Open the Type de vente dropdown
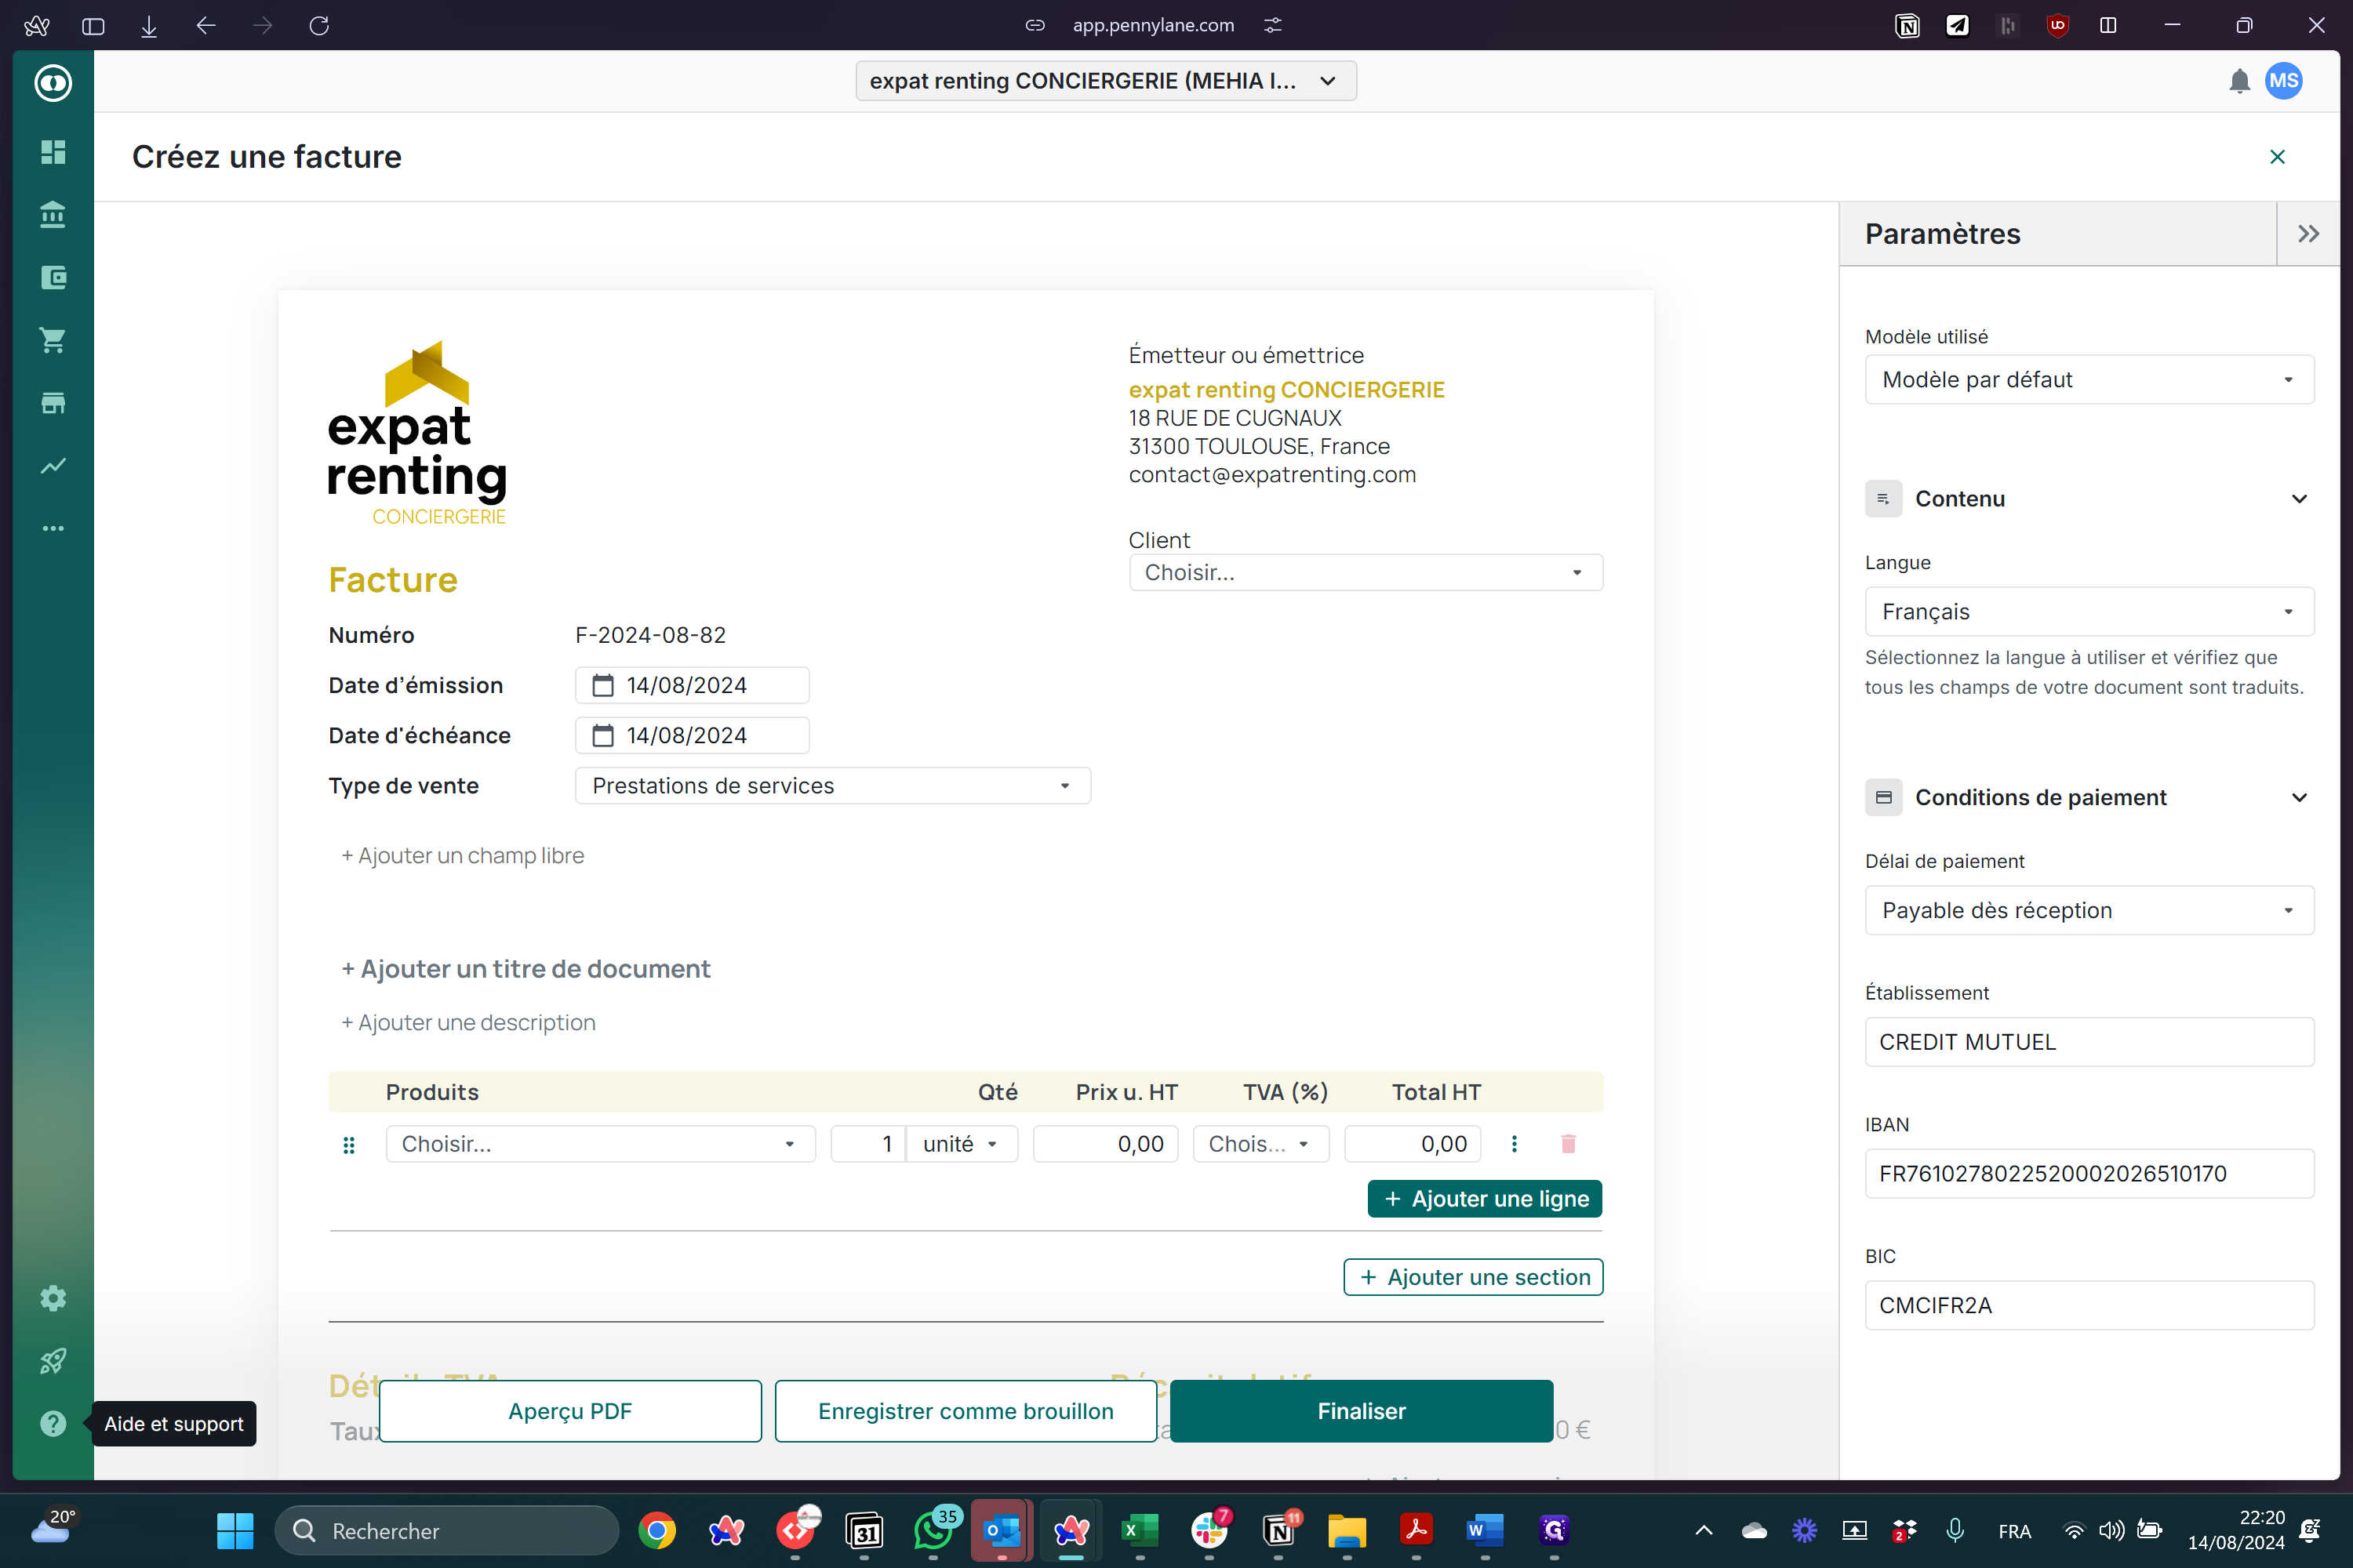Image resolution: width=2353 pixels, height=1568 pixels. point(832,786)
